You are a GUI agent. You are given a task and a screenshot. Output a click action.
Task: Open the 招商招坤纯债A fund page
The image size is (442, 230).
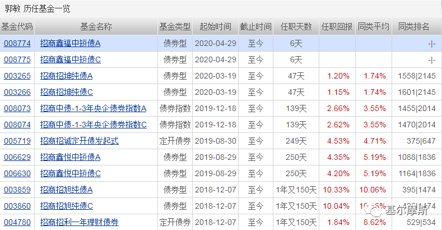(x=66, y=76)
